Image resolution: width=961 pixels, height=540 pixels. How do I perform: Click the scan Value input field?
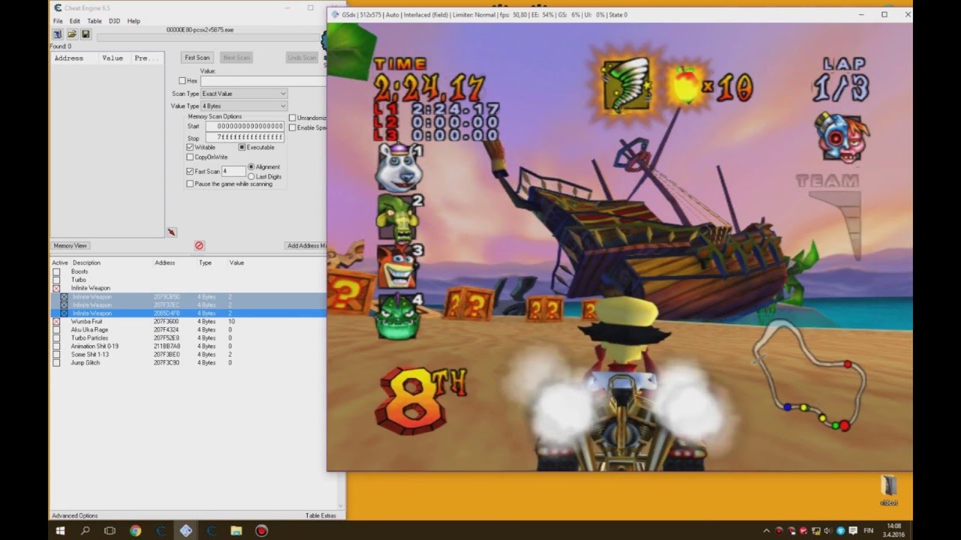(x=263, y=80)
